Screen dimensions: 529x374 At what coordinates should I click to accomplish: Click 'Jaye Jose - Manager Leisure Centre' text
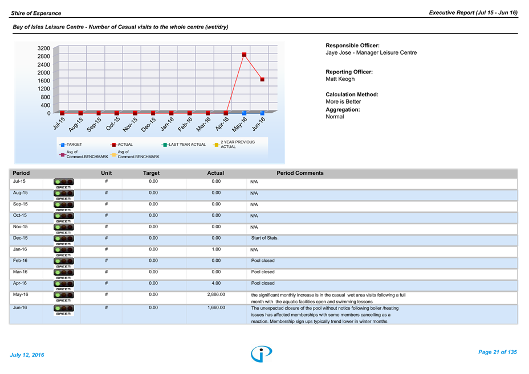(371, 52)
